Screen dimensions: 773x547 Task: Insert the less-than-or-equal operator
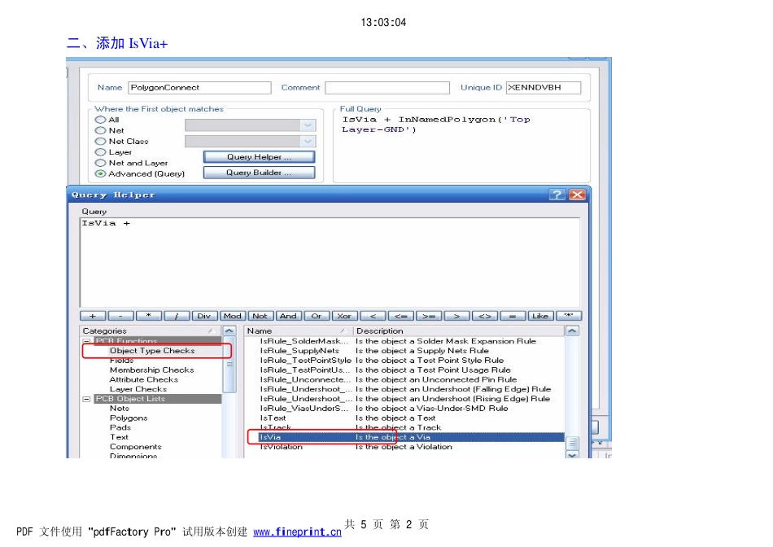[401, 316]
